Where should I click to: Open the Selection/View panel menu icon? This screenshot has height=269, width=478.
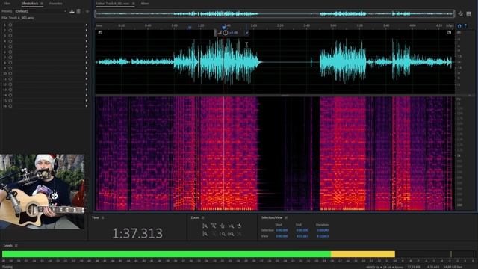[x=286, y=217]
